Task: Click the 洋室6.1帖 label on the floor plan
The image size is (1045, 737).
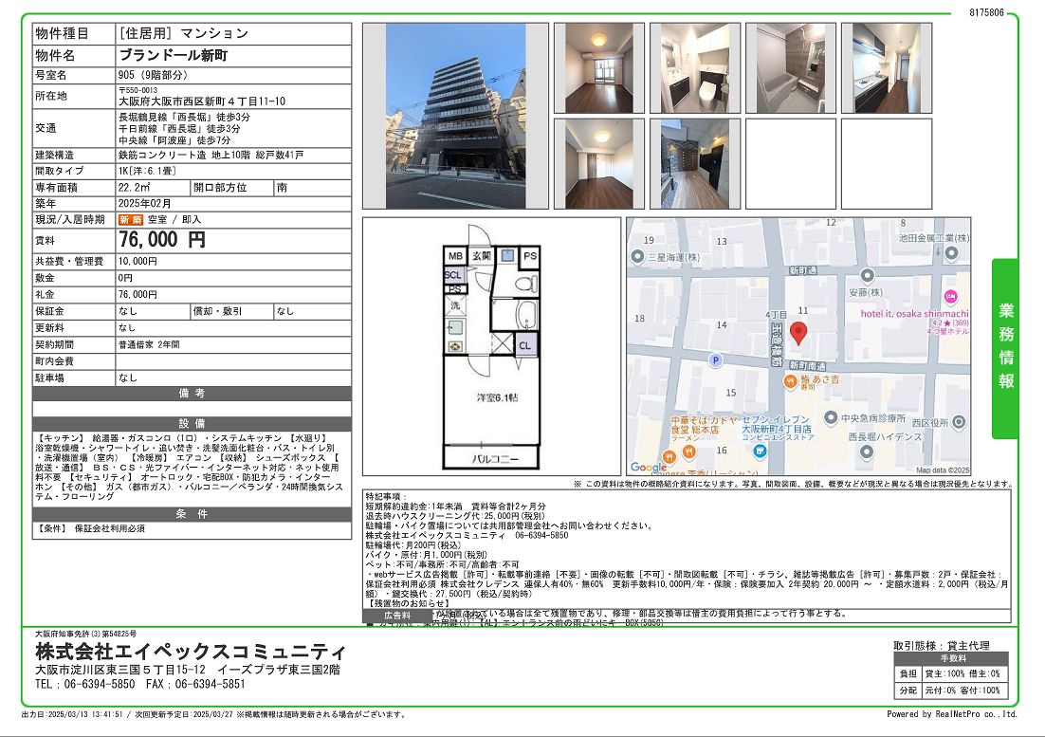Action: click(x=497, y=397)
